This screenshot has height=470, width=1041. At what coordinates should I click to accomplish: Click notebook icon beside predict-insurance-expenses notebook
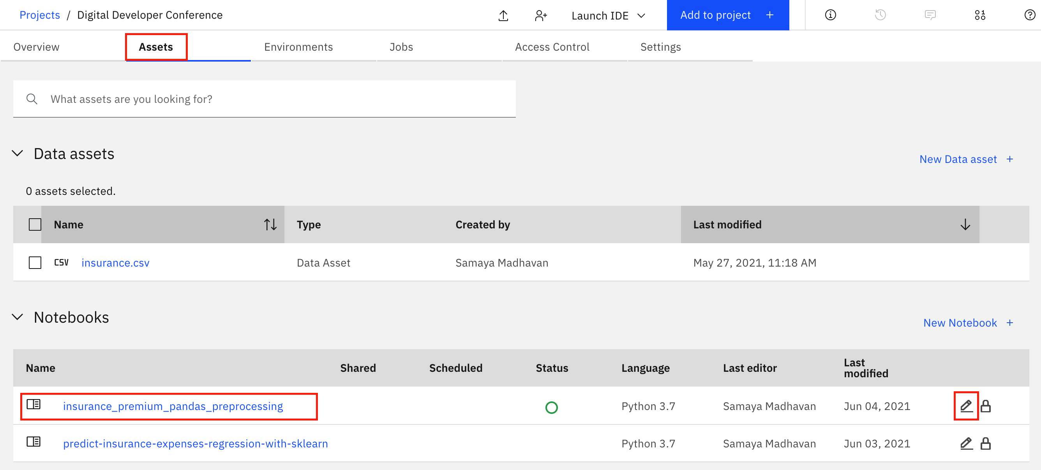click(34, 442)
